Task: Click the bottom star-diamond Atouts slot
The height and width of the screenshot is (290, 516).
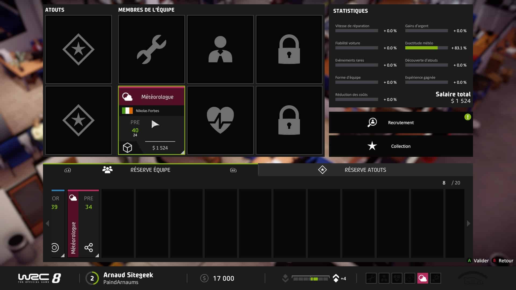Action: (x=78, y=120)
